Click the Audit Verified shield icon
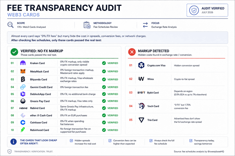 click(x=194, y=10)
